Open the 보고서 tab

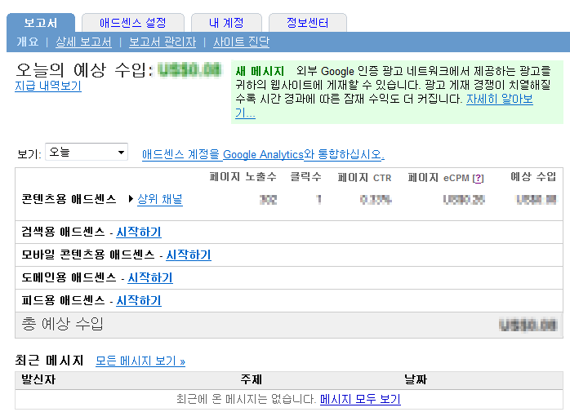[41, 23]
